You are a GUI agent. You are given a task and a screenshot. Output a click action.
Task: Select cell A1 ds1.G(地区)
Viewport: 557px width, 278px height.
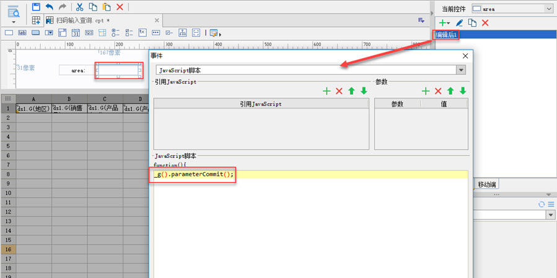33,108
